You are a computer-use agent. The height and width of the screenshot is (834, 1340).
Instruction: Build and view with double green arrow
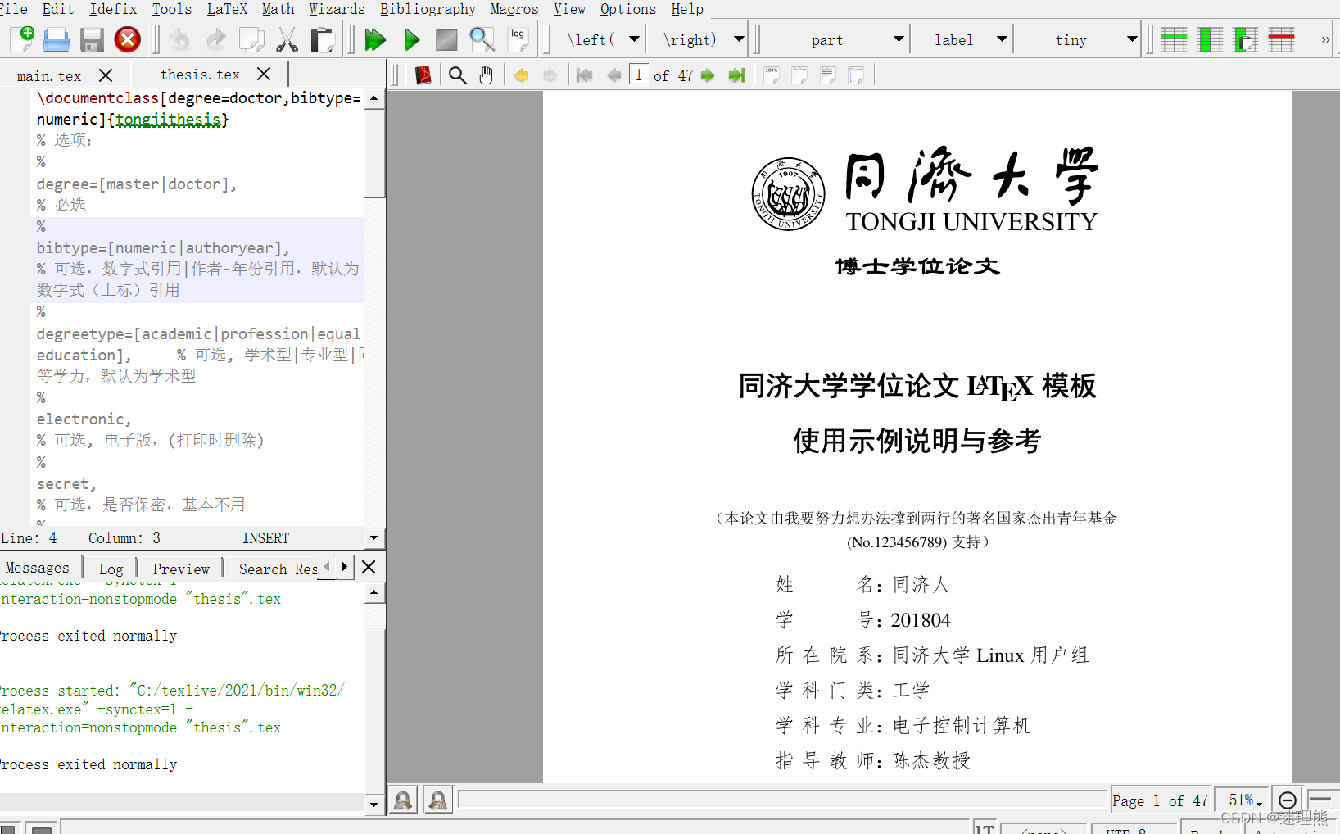pyautogui.click(x=375, y=39)
